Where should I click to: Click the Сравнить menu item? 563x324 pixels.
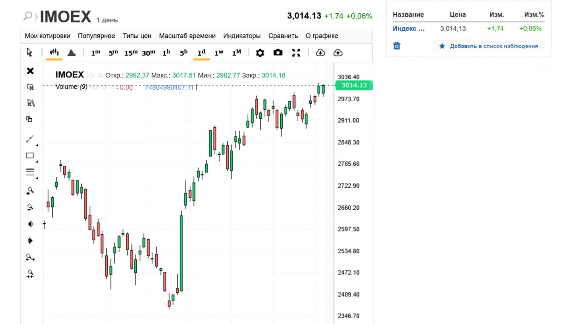[x=283, y=36]
